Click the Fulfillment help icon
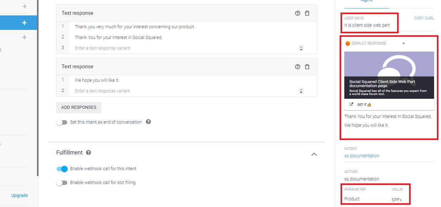 [x=88, y=153]
